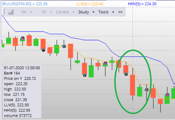175x120 pixels.
Task: Open the Candle chart type dropdown arrow
Action: (74, 12)
